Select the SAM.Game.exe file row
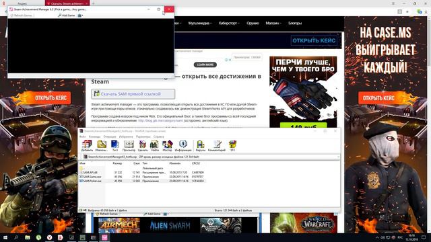 coord(142,177)
